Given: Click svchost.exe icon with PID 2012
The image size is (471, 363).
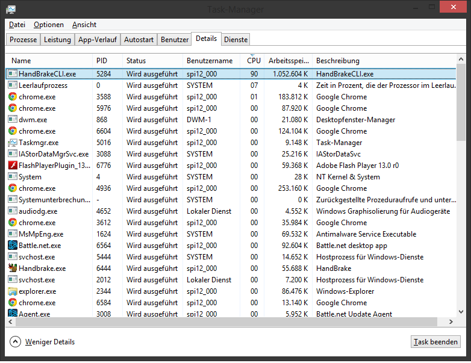Looking at the screenshot, I should (12, 279).
